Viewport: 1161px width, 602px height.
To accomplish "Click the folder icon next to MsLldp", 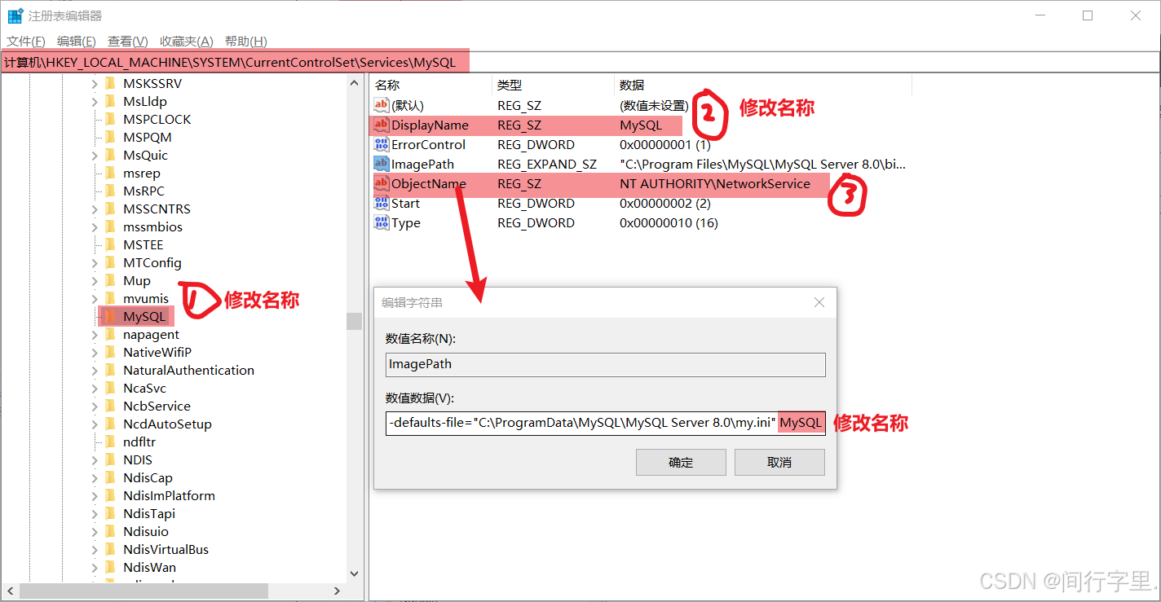I will pos(111,101).
